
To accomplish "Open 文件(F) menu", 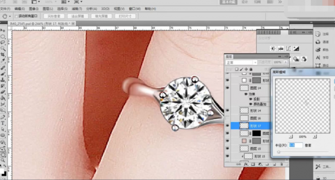I will click(5, 9).
